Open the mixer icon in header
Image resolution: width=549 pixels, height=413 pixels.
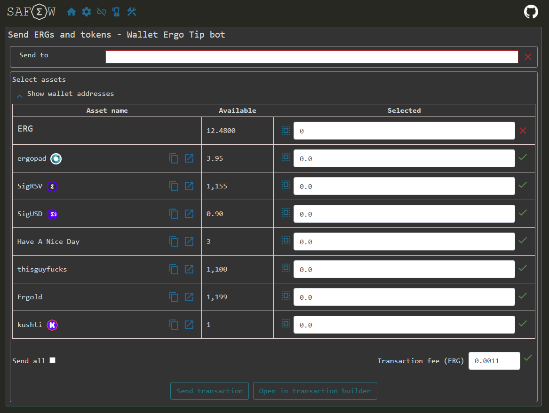click(116, 12)
